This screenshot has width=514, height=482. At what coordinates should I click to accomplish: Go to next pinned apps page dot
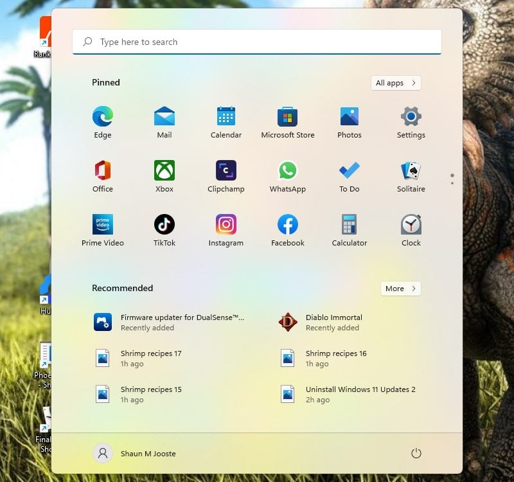click(452, 183)
